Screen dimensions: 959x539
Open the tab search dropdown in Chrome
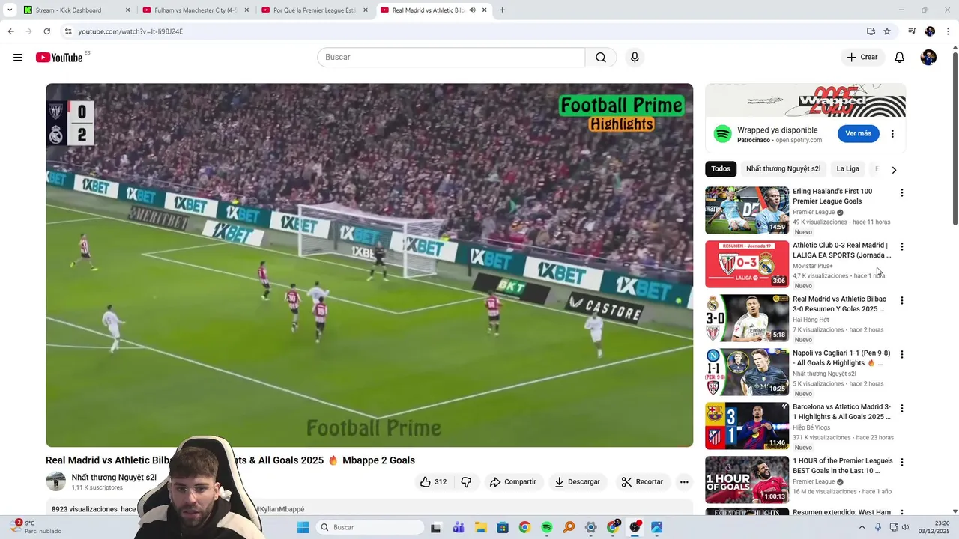click(10, 10)
